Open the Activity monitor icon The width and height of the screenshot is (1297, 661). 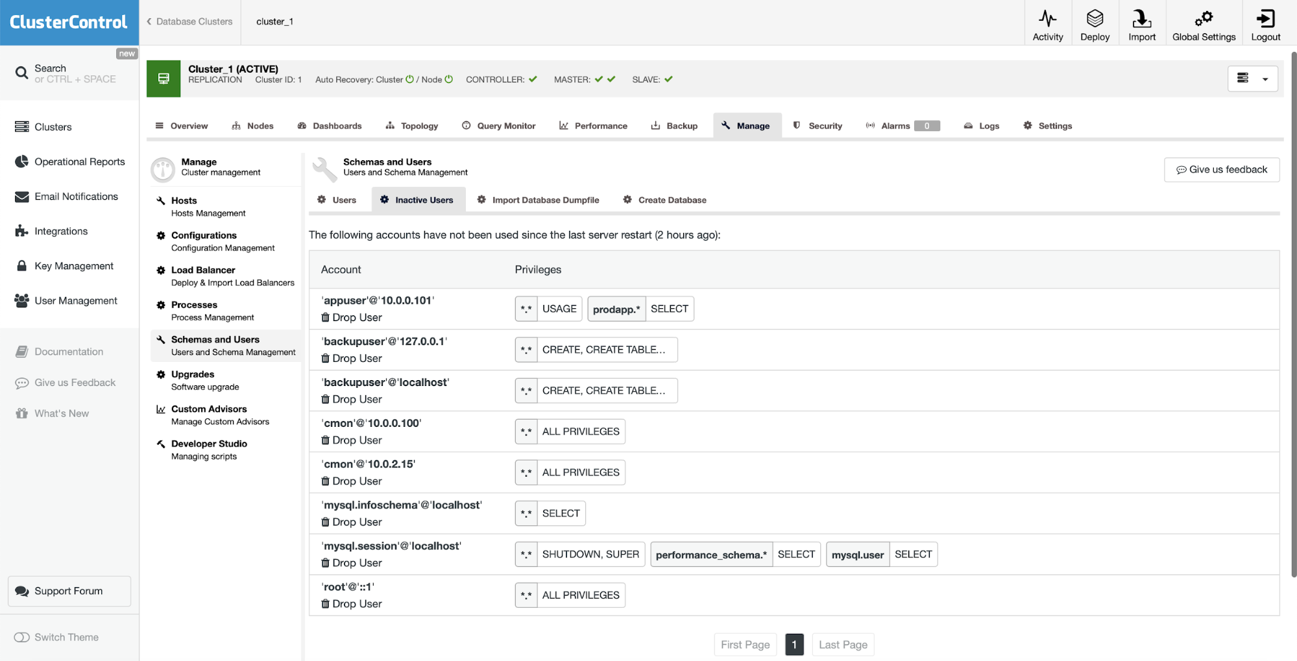[1047, 18]
